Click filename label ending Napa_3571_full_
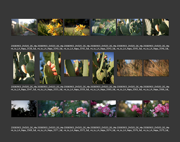This screenshot has width=180, height=142. pos(51,129)
